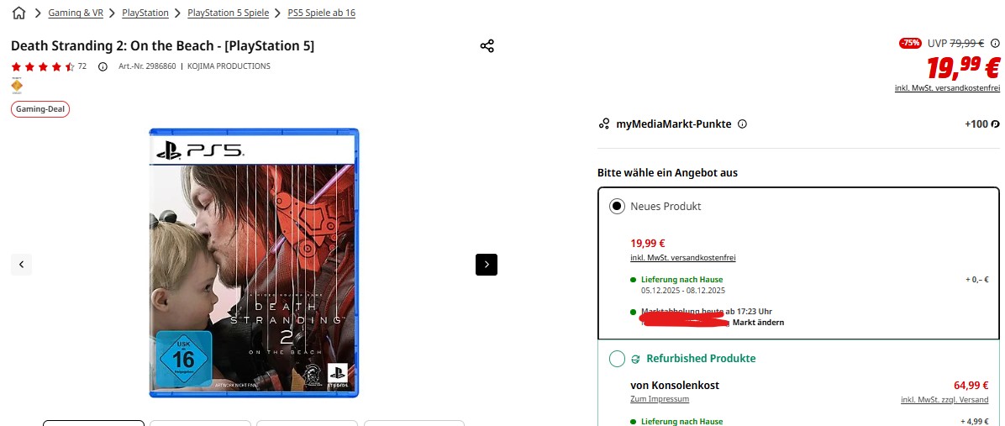This screenshot has height=426, width=1005.
Task: Show previous product image with left arrow
Action: coord(21,265)
